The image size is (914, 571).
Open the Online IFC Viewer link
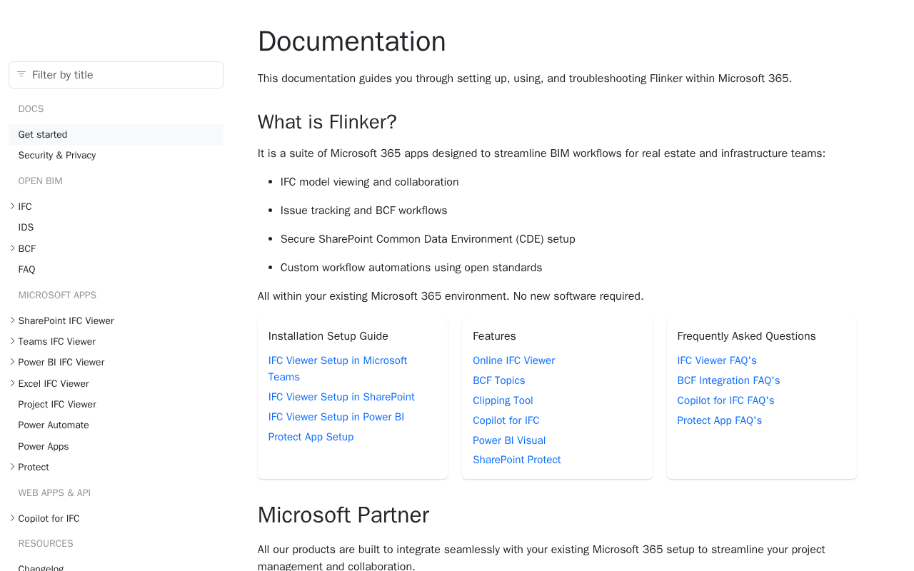tap(513, 360)
